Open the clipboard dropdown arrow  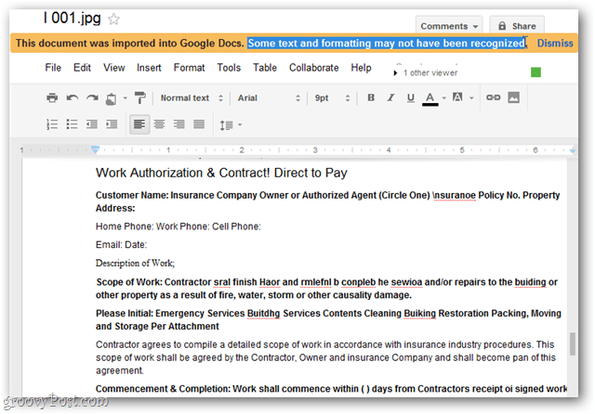pos(125,98)
